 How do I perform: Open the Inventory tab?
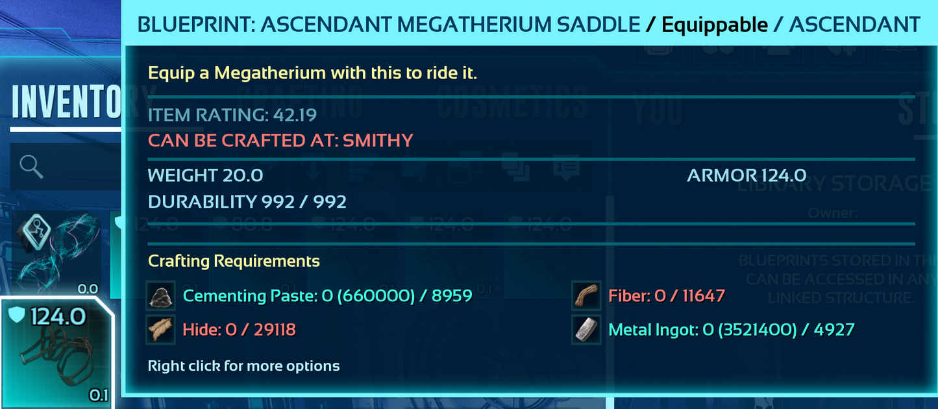click(x=65, y=101)
